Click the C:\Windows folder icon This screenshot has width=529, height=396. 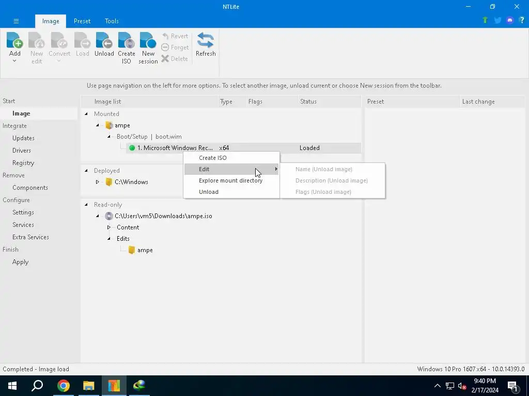pos(108,182)
